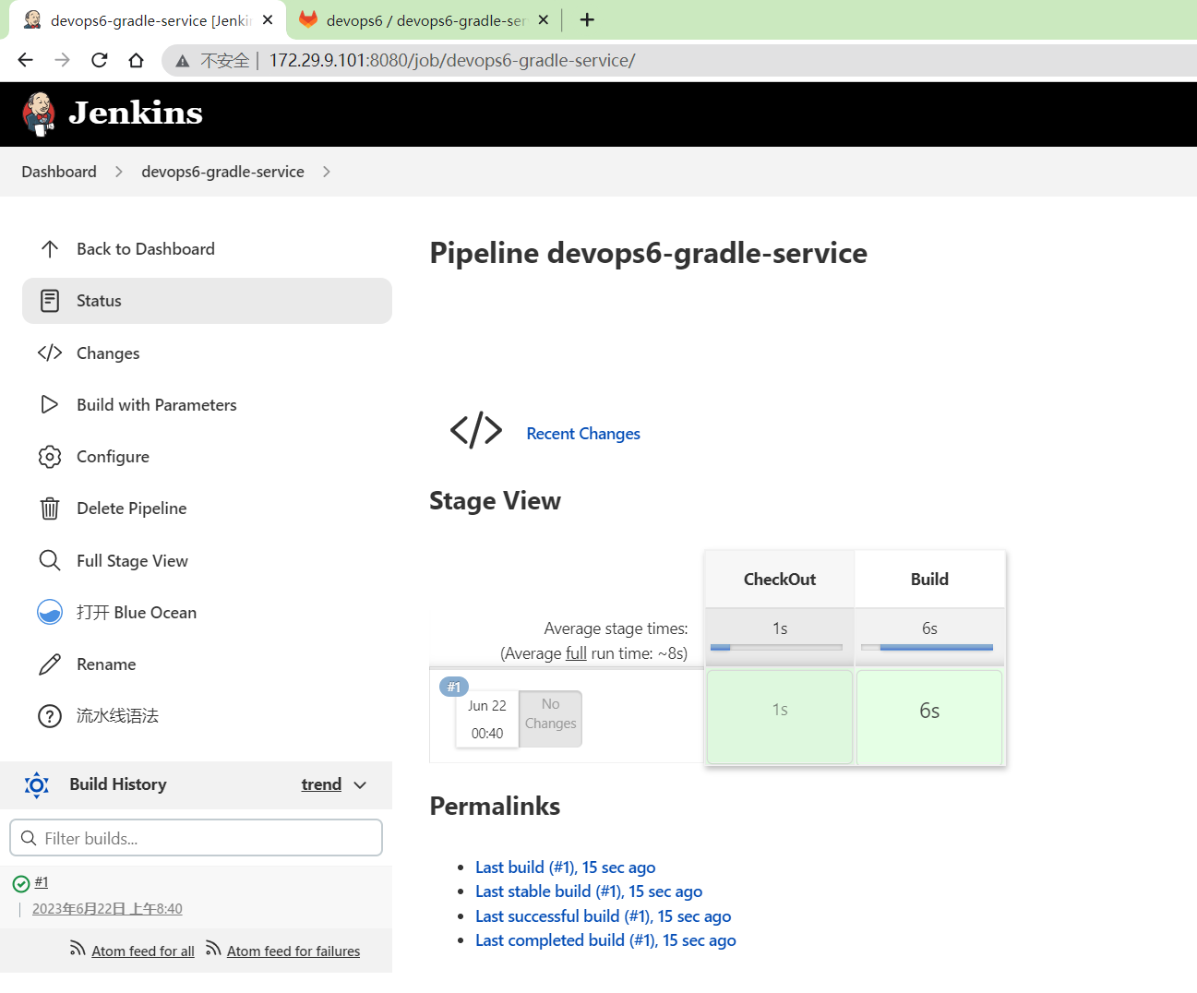Click the CheckOut average time progress bar

[x=776, y=648]
